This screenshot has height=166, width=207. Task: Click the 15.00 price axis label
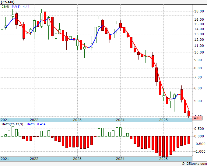199,24
